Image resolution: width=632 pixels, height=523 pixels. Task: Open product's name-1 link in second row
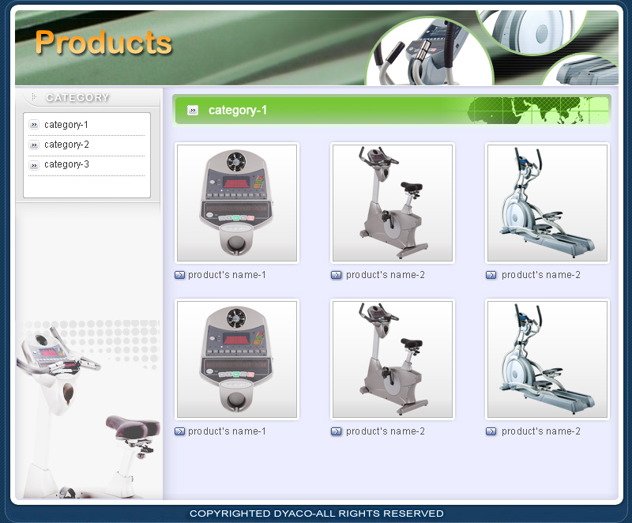point(227,431)
